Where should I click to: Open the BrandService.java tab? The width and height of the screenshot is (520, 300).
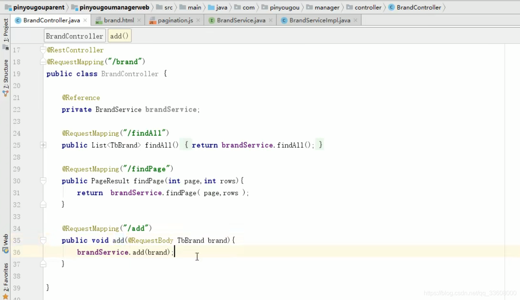[x=241, y=21]
